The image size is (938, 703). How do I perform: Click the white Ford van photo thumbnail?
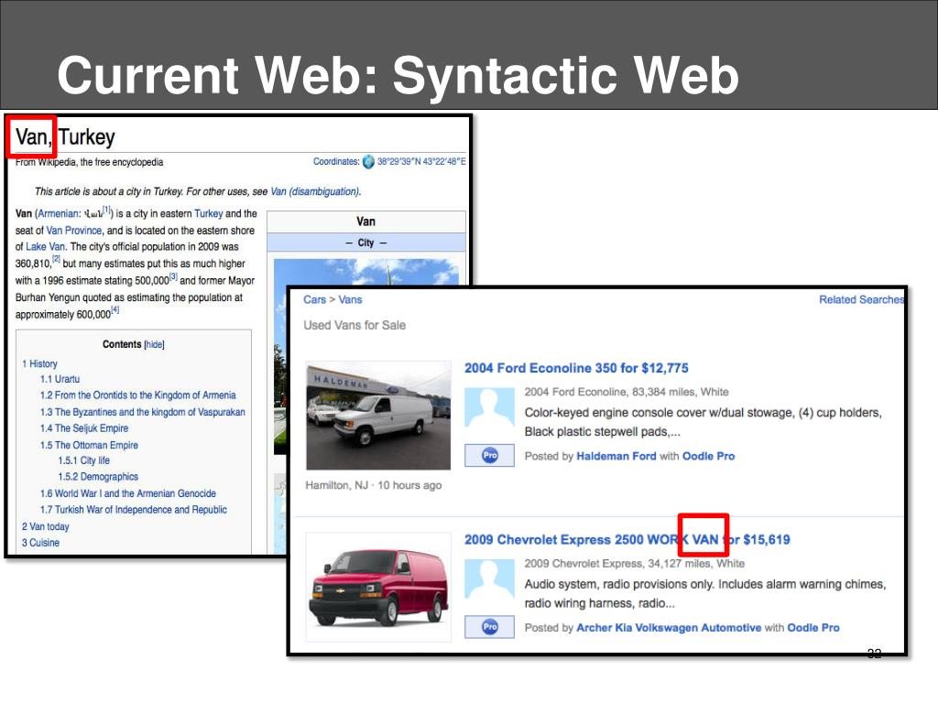pyautogui.click(x=378, y=415)
